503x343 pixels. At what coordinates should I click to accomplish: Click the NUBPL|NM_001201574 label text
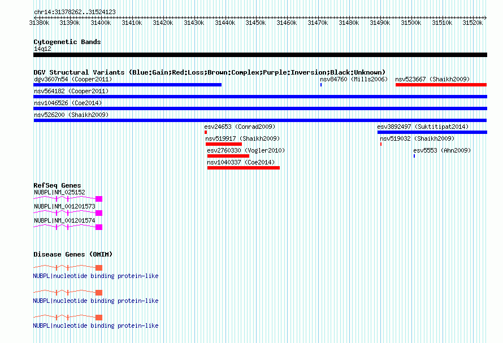(64, 220)
